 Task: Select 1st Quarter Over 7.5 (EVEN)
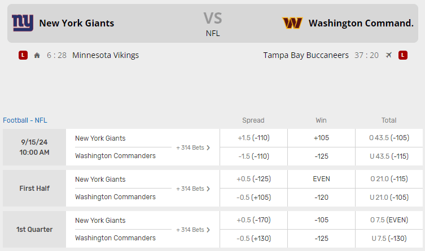point(389,220)
